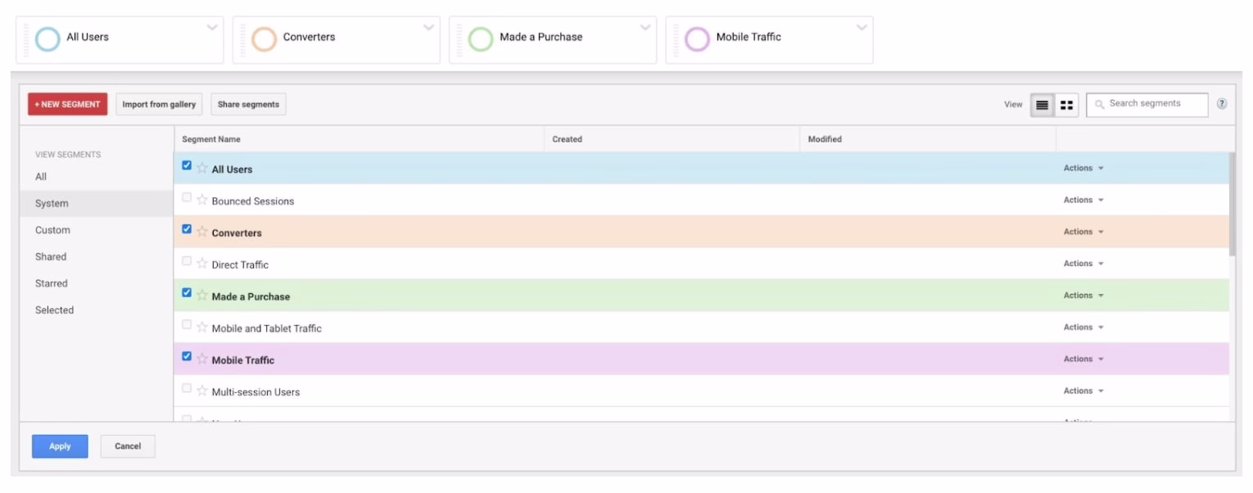
Task: Star the Multi-session Users segment
Action: point(201,391)
